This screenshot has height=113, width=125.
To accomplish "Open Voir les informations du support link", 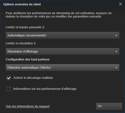I will [28, 106].
